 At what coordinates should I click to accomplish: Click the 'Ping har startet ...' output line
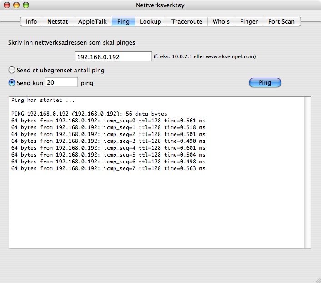click(43, 100)
